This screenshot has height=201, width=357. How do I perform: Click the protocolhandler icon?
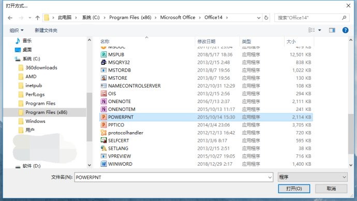pos(103,133)
